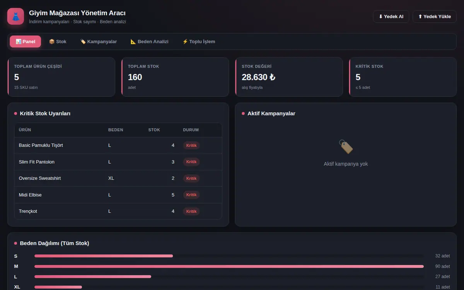Select the Toplu İşlem tab
The height and width of the screenshot is (290, 464).
tap(199, 41)
